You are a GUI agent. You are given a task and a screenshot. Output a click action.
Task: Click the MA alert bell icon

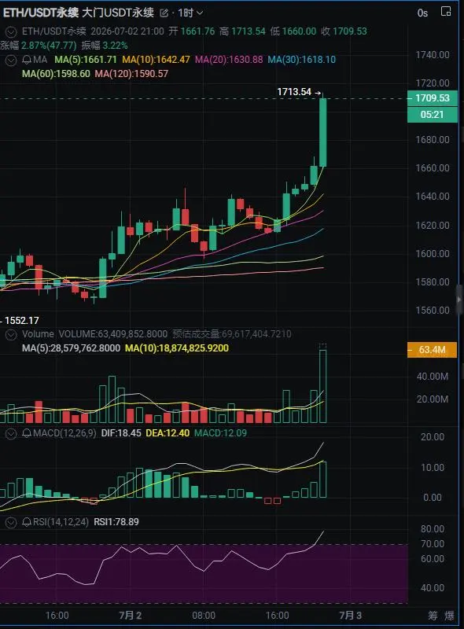27,60
